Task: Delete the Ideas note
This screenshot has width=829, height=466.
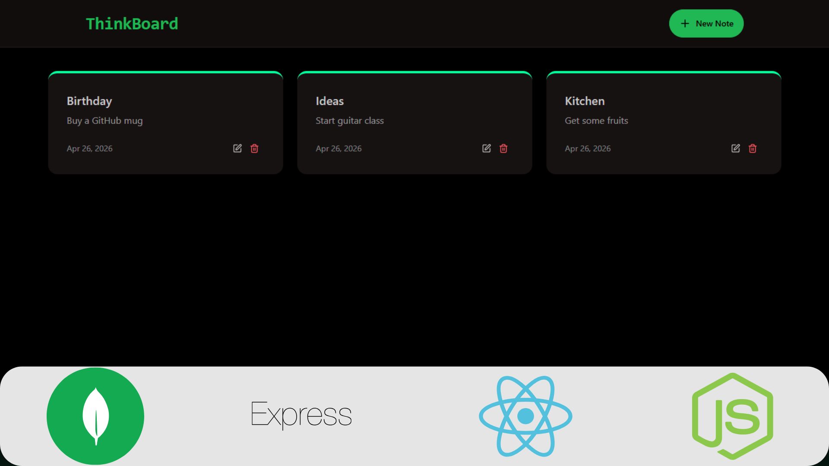Action: 503,148
